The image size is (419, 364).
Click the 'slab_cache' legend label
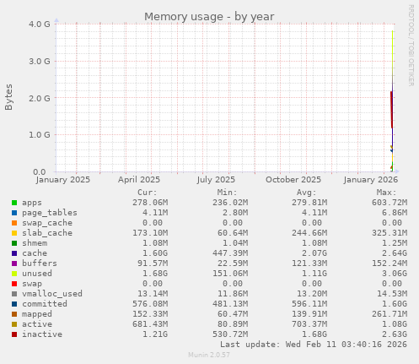47,233
